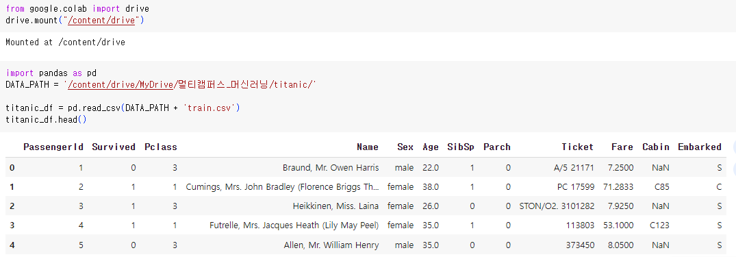Image resolution: width=736 pixels, height=257 pixels.
Task: Click age value "26.0"
Action: click(x=431, y=206)
